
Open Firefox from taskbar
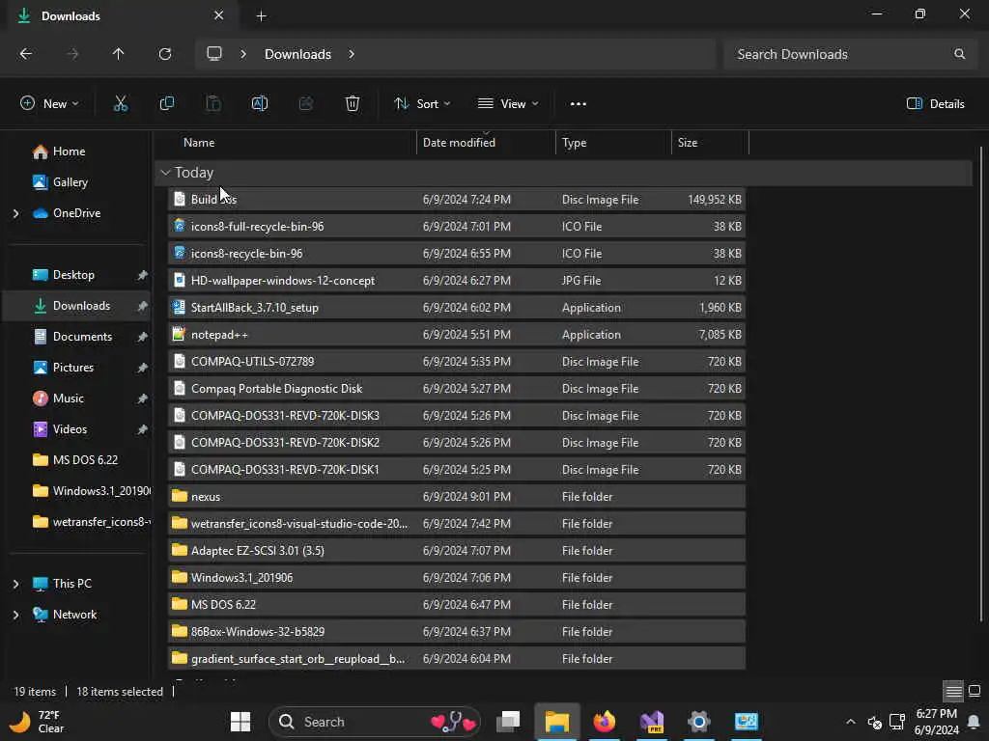604,722
